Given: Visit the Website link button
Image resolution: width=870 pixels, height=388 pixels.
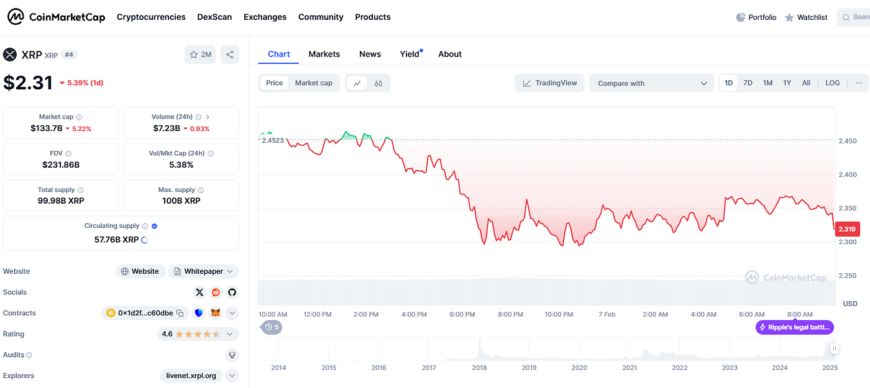Looking at the screenshot, I should [x=141, y=271].
